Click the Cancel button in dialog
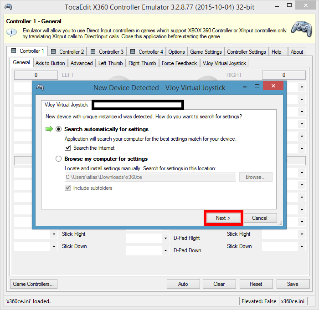The image size is (319, 310). [260, 218]
